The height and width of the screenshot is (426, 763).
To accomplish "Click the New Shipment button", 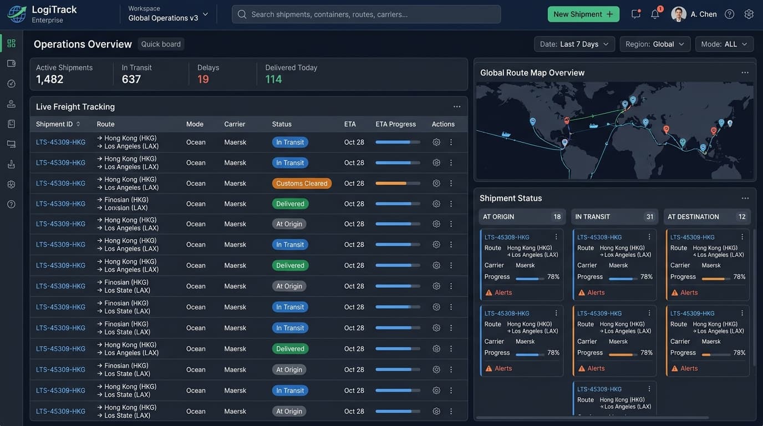I will [583, 14].
